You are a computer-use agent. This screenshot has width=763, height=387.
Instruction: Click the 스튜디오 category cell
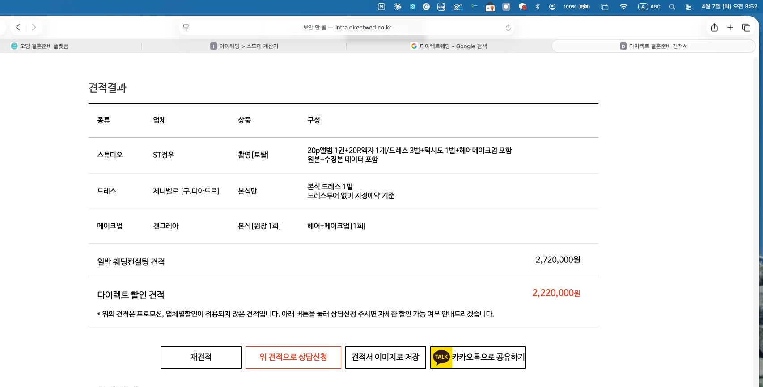coord(110,155)
